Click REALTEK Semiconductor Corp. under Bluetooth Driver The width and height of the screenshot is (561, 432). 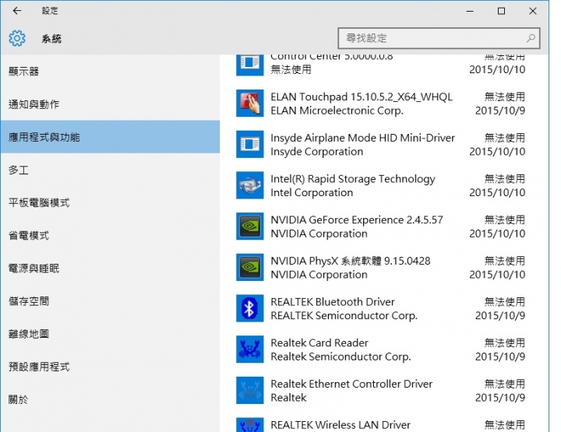(x=344, y=316)
